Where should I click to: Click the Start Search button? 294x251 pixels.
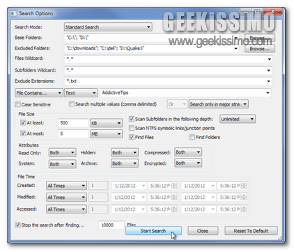[x=153, y=231]
